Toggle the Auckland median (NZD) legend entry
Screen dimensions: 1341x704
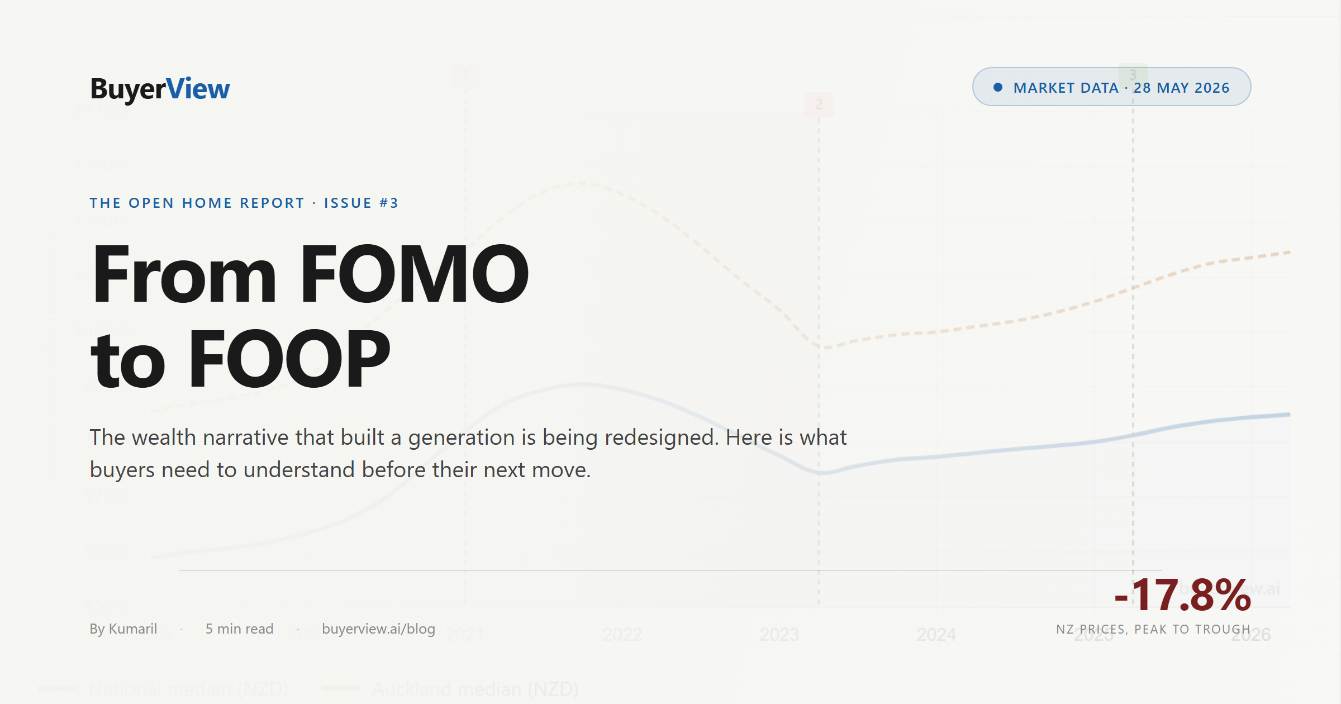tap(449, 689)
